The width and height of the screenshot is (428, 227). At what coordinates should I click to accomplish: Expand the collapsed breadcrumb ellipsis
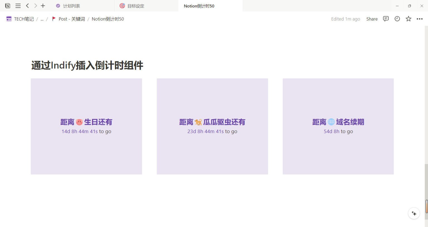pos(42,19)
